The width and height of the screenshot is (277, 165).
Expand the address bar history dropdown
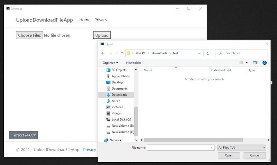click(x=199, y=53)
